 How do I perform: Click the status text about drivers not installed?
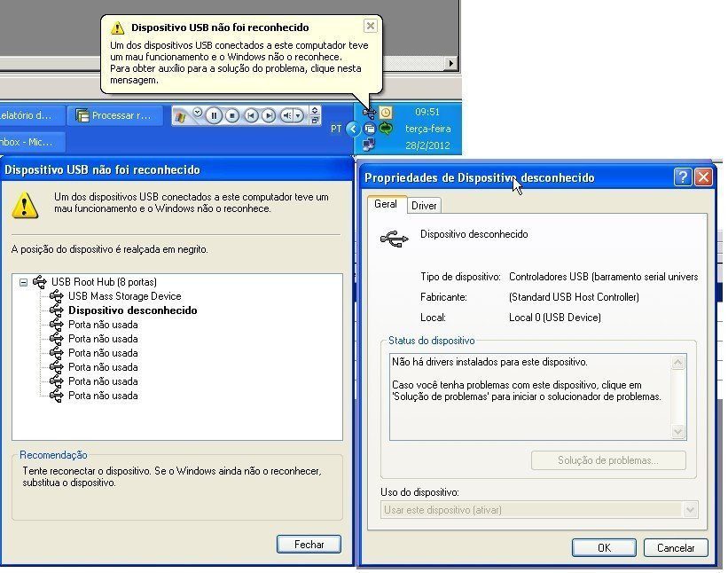click(489, 362)
